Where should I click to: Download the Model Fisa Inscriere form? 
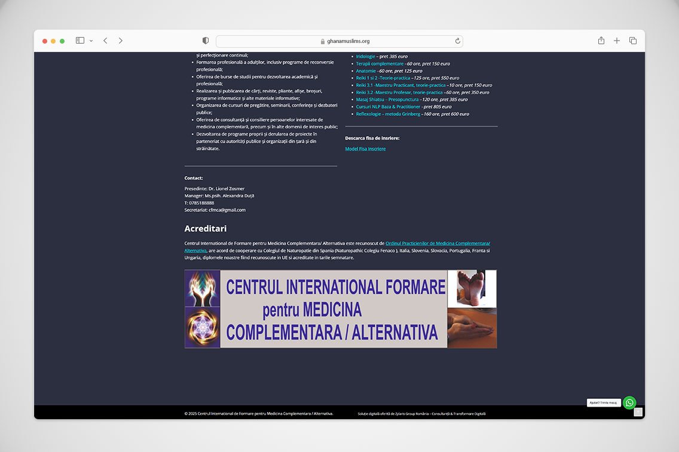[365, 149]
